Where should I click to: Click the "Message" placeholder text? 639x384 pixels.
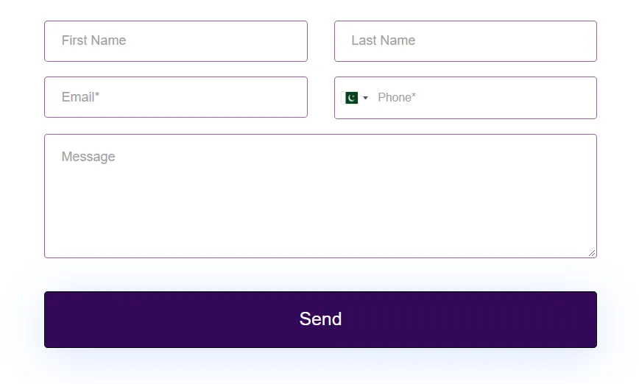[88, 157]
